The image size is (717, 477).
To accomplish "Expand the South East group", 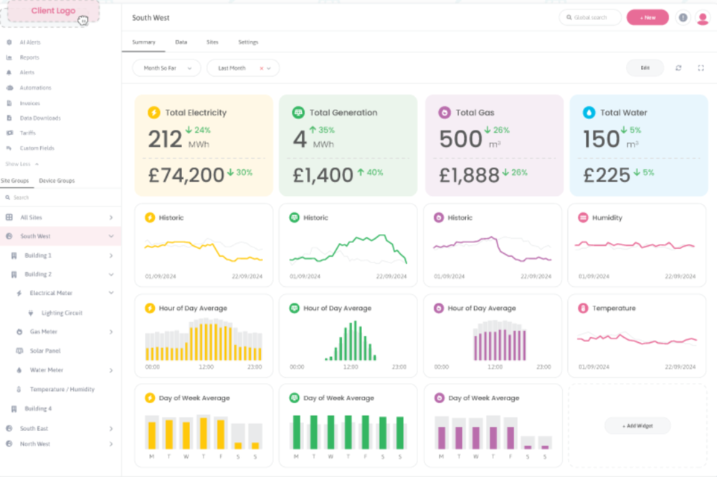I will [110, 429].
